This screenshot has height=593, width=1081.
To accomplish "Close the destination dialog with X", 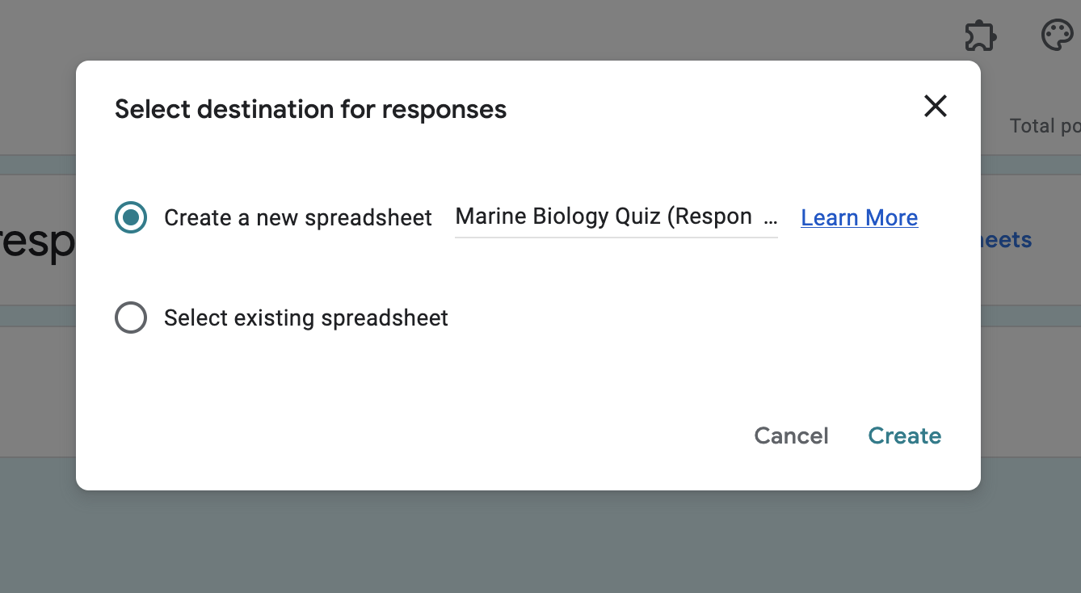I will [x=935, y=106].
